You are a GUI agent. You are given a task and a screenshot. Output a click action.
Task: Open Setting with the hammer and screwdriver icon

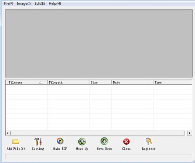(x=38, y=141)
